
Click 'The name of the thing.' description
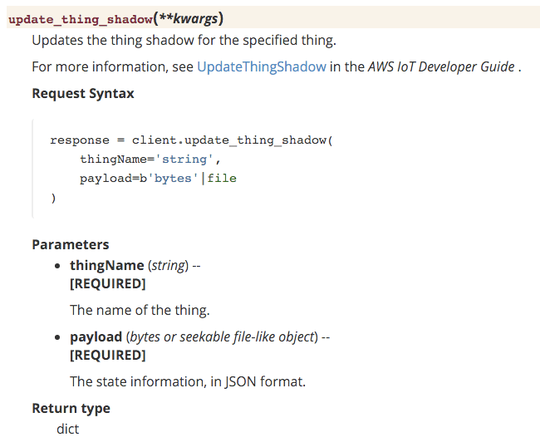pos(140,310)
